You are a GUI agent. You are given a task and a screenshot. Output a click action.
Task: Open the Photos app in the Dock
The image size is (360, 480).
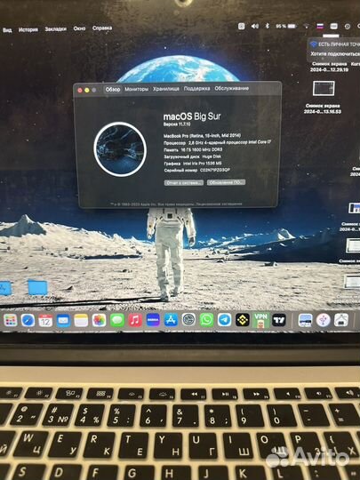point(100,321)
